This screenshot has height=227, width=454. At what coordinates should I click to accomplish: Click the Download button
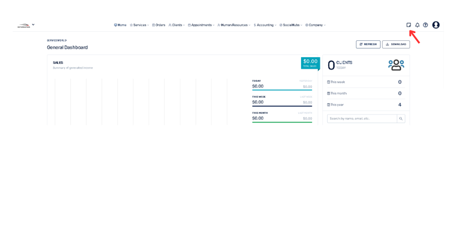click(x=396, y=44)
